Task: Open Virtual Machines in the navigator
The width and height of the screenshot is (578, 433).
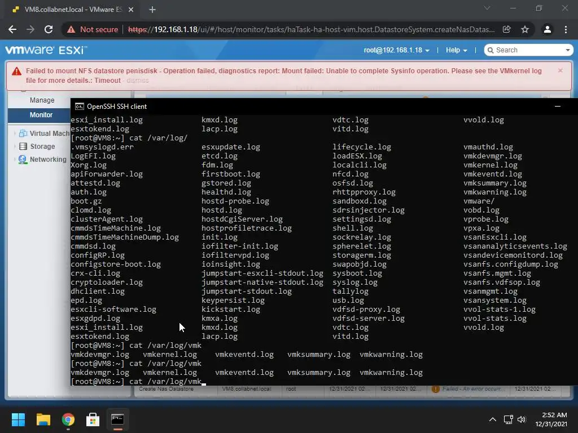Action: pos(50,133)
